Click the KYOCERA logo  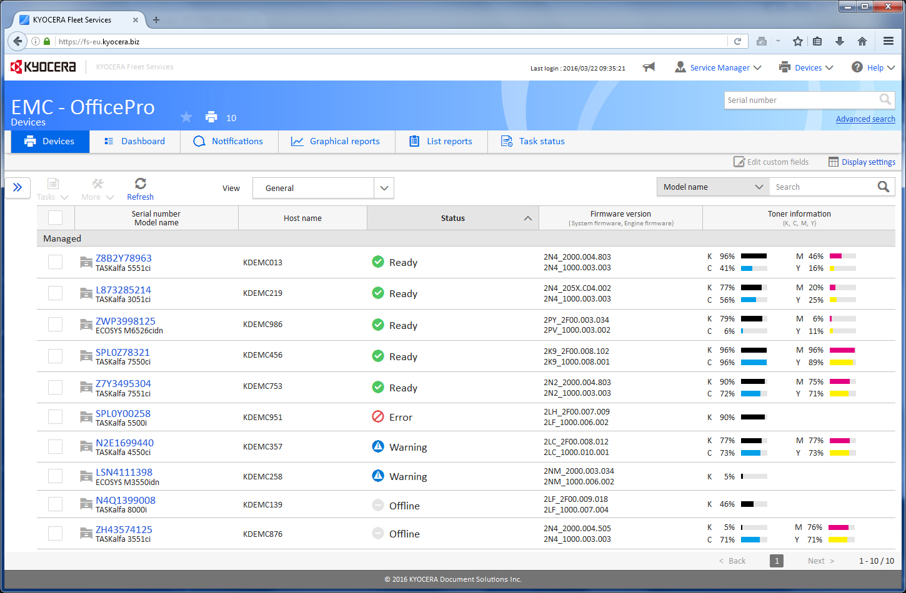coord(44,67)
